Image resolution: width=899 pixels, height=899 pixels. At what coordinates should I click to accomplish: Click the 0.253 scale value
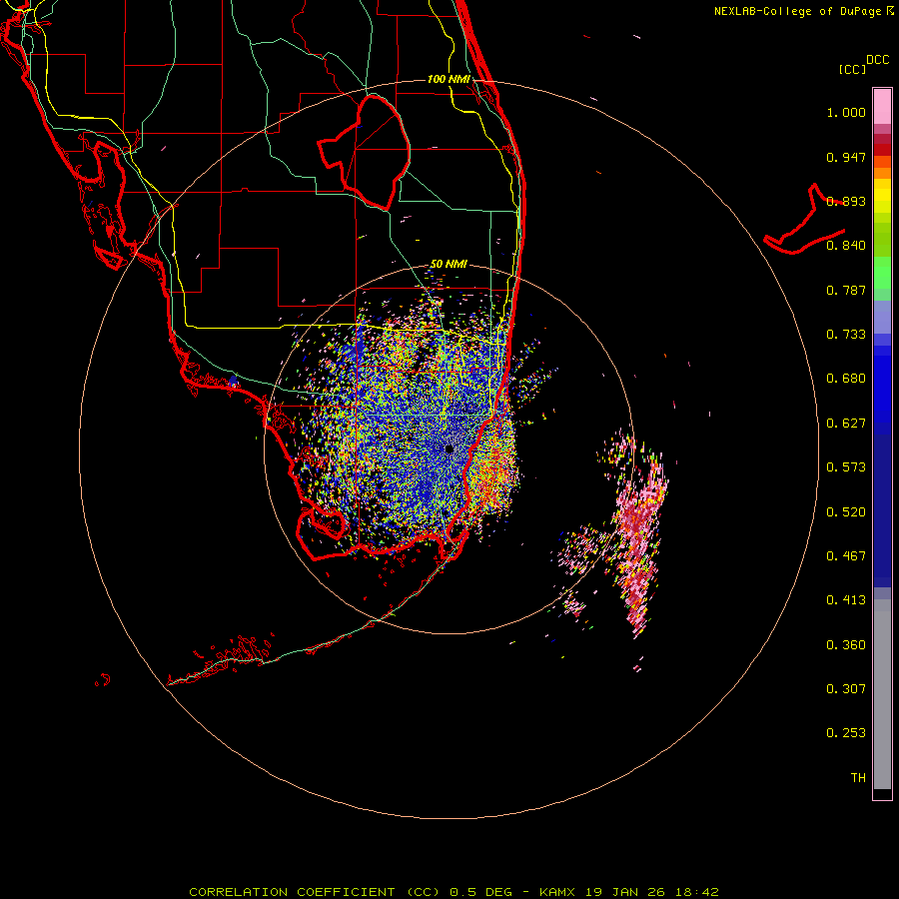coord(846,733)
